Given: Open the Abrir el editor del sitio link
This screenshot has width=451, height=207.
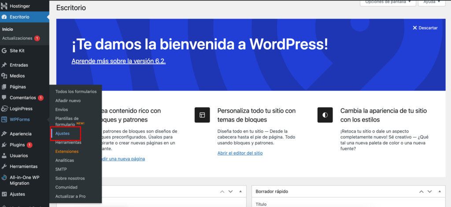Looking at the screenshot, I should (x=240, y=153).
